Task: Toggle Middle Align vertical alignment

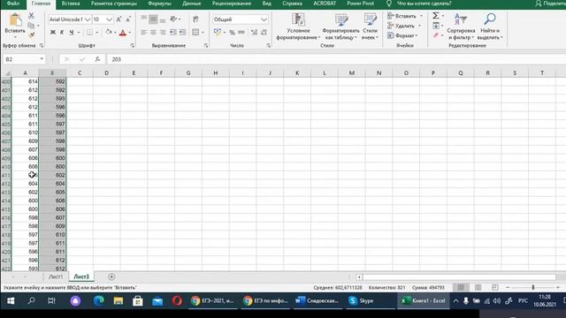Action: (x=153, y=19)
